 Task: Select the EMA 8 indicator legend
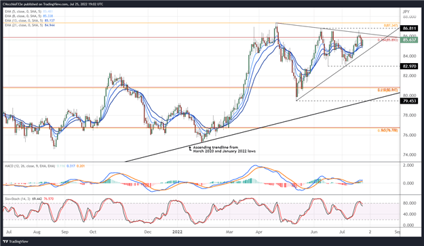tap(29, 16)
